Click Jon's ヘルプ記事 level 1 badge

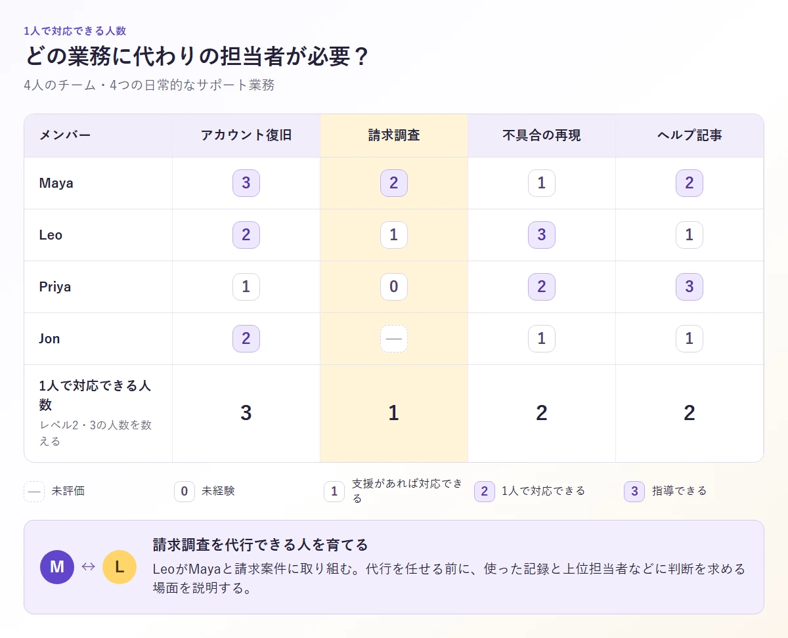tap(689, 339)
